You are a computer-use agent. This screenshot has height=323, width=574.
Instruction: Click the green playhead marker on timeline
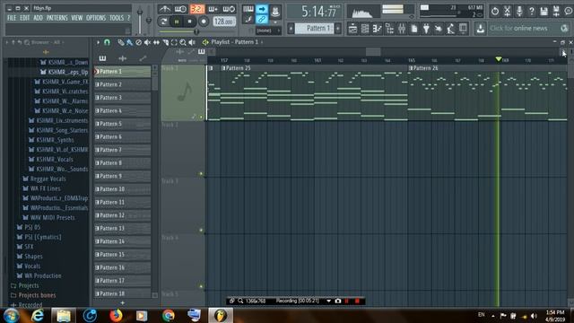(499, 59)
